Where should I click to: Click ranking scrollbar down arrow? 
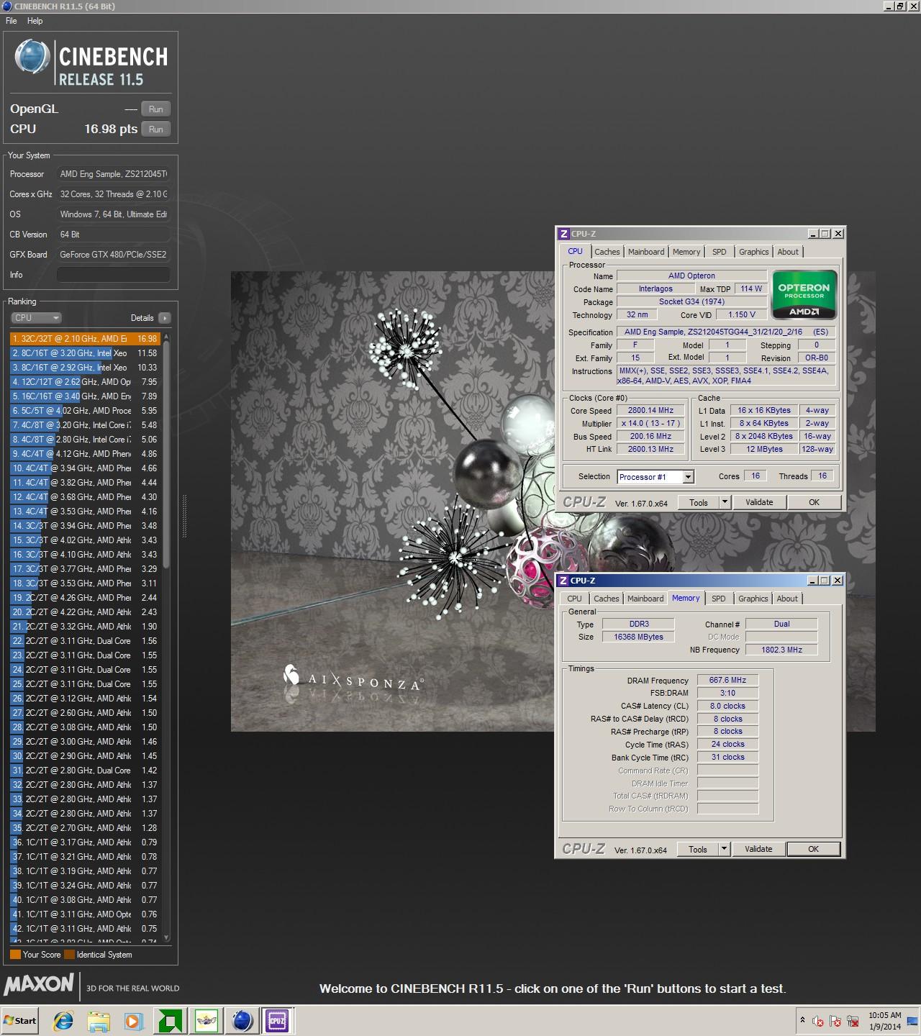point(167,938)
